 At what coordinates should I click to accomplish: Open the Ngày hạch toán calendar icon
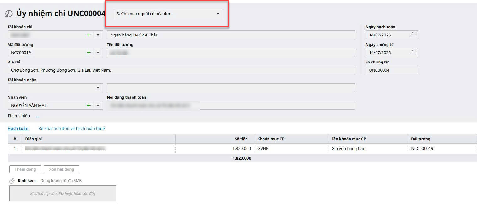click(413, 35)
